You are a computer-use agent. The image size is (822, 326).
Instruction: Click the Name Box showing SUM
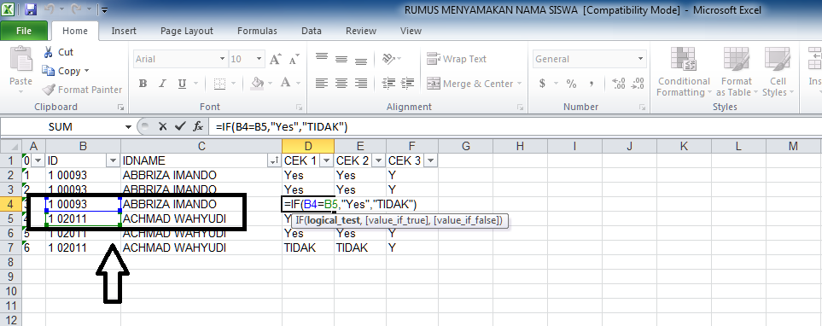[x=61, y=127]
